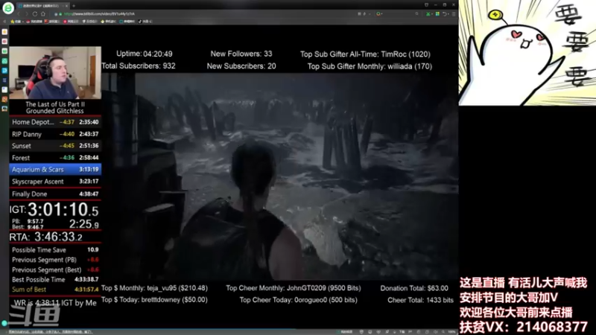Click the 'RIP Danny' split row
The width and height of the screenshot is (596, 335).
coord(55,134)
